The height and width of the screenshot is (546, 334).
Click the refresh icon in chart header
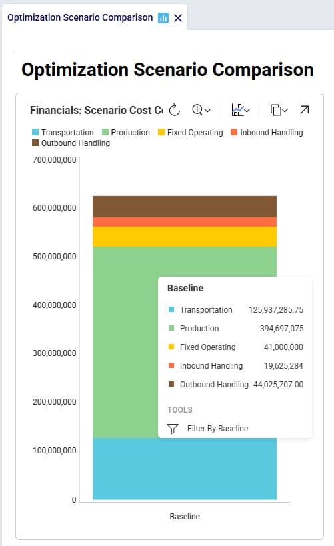coord(174,110)
